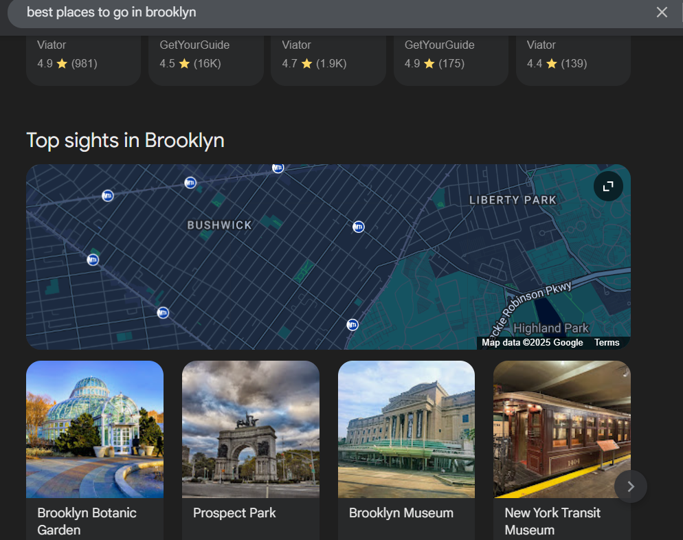The image size is (683, 540).
Task: Open the GetYourGuide tour rated 4.9 (175)
Action: coord(451,60)
